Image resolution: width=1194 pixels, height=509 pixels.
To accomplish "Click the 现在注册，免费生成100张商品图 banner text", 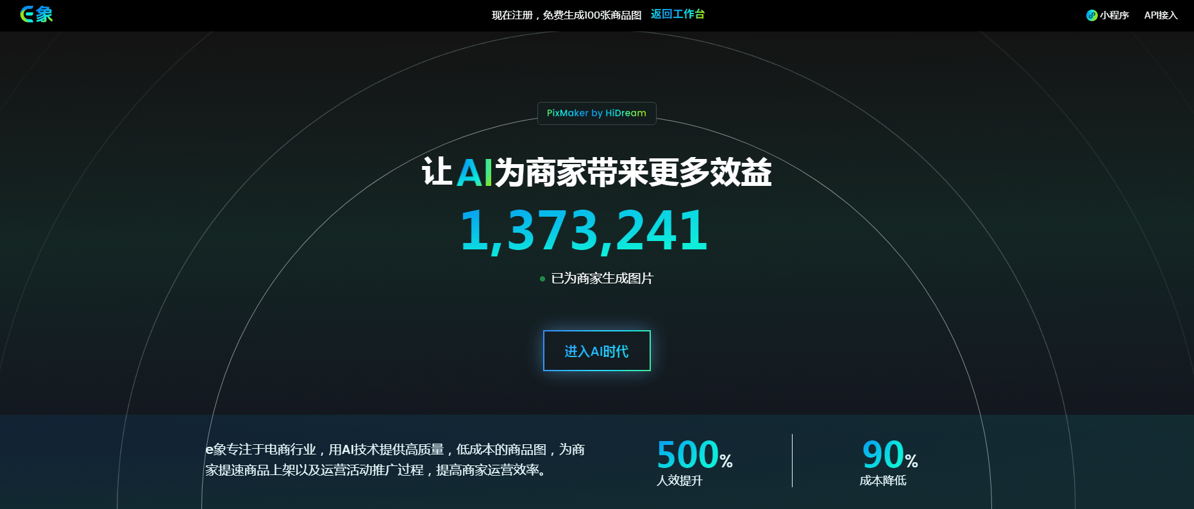I will pos(566,15).
